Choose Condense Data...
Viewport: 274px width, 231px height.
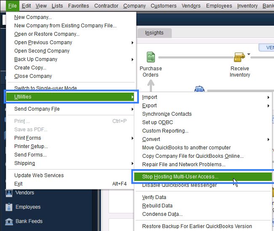[203, 214]
